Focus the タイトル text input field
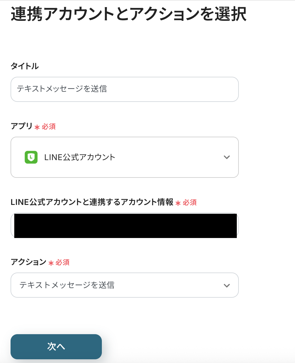 click(125, 89)
